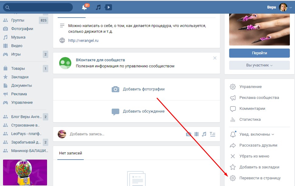Image resolution: width=295 pixels, height=186 pixels.
Task: Click Перевести в страницу
Action: tap(259, 178)
